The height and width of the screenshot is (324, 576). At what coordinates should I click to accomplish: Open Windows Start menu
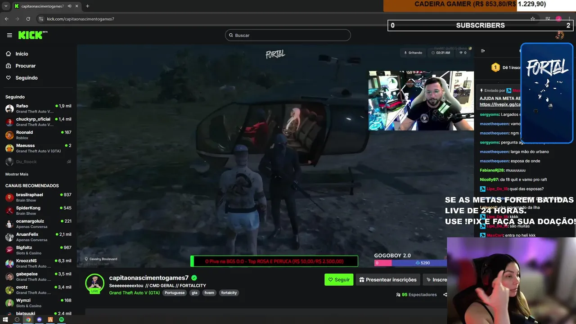click(5, 319)
